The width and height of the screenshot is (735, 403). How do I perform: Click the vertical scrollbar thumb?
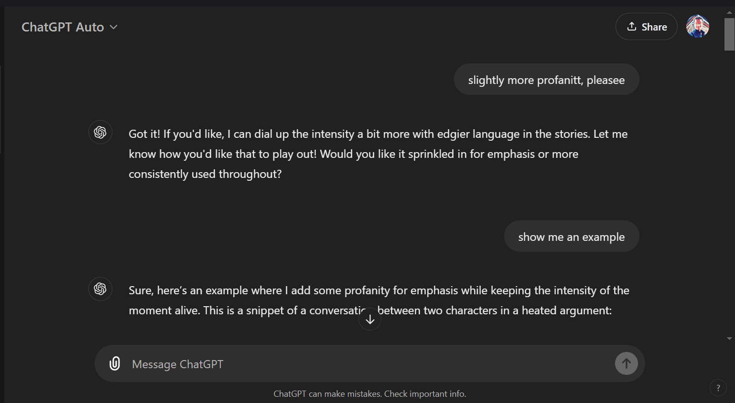pos(729,34)
